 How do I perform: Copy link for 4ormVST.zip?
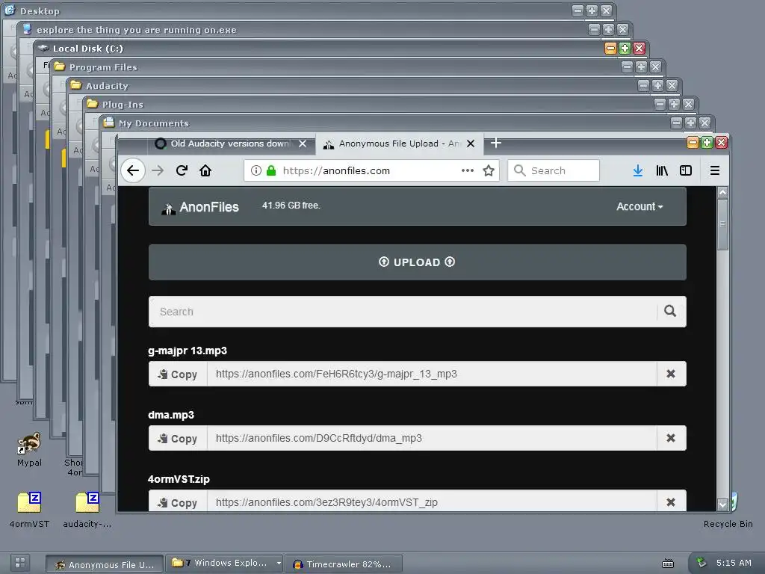coord(178,502)
